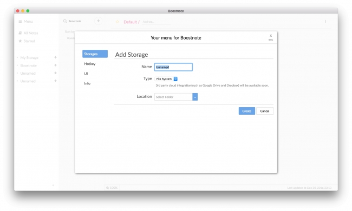
Task: Expand My Storage tree arrow
Action: click(17, 58)
